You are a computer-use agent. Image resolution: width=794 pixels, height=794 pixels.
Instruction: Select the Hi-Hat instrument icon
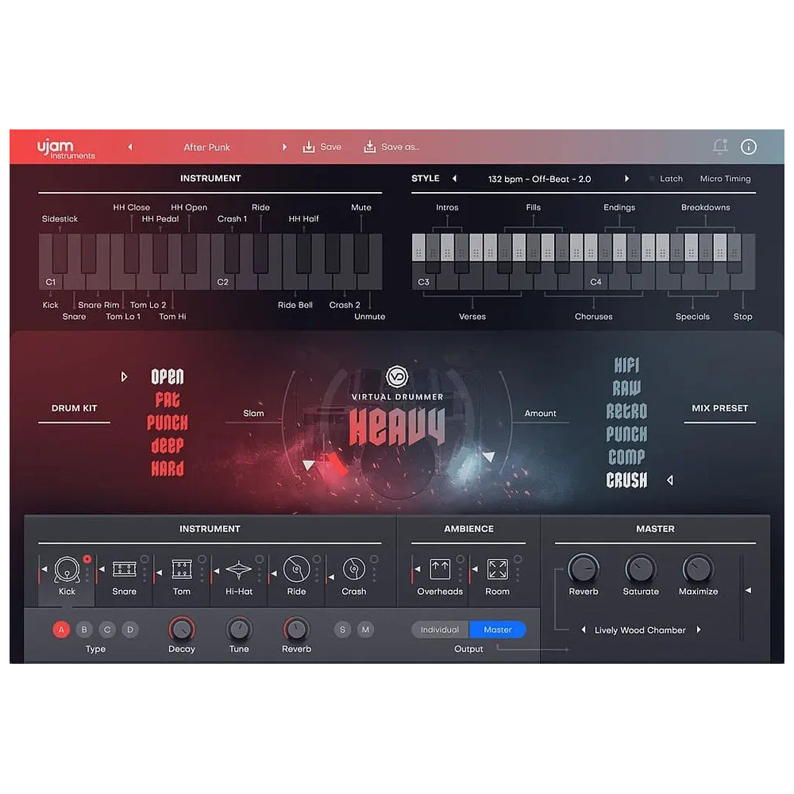click(x=238, y=570)
